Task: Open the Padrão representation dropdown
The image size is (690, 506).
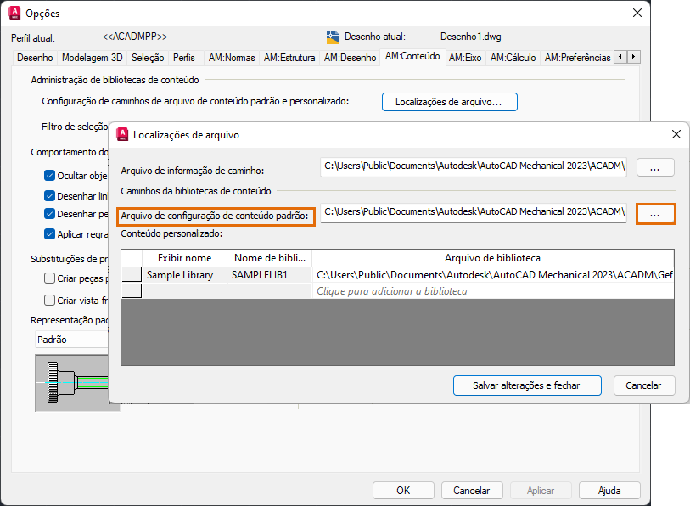Action: [x=72, y=340]
